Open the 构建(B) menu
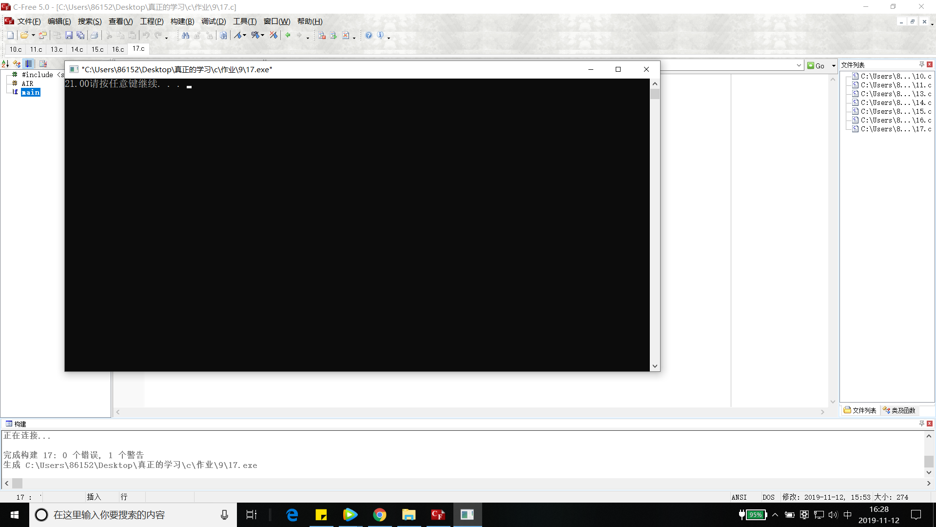The height and width of the screenshot is (527, 936). (182, 21)
